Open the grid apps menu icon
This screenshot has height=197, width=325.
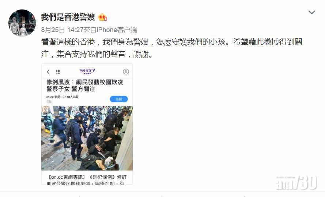click(58, 72)
